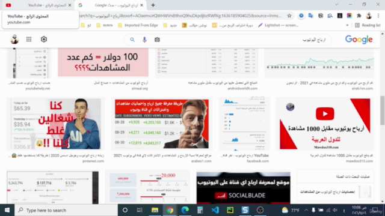Open the Snagit S icon on taskbar
The image size is (385, 216).
click(245, 210)
